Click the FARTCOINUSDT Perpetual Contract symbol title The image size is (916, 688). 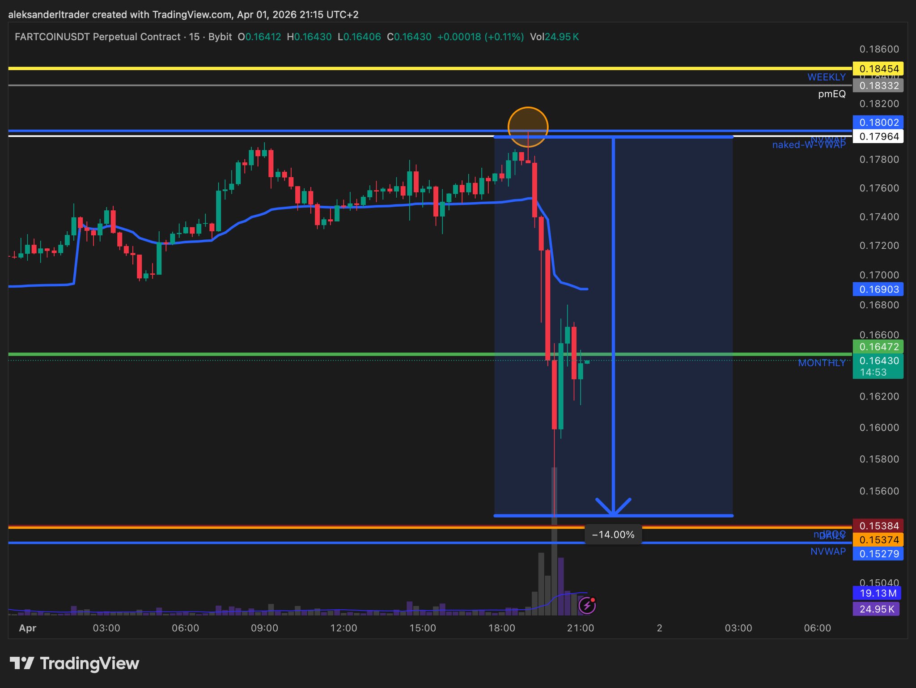click(x=98, y=37)
